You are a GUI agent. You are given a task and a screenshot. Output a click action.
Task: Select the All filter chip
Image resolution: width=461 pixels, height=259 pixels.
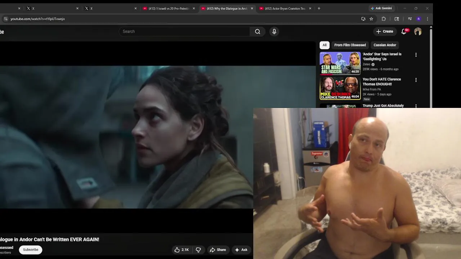pos(325,45)
